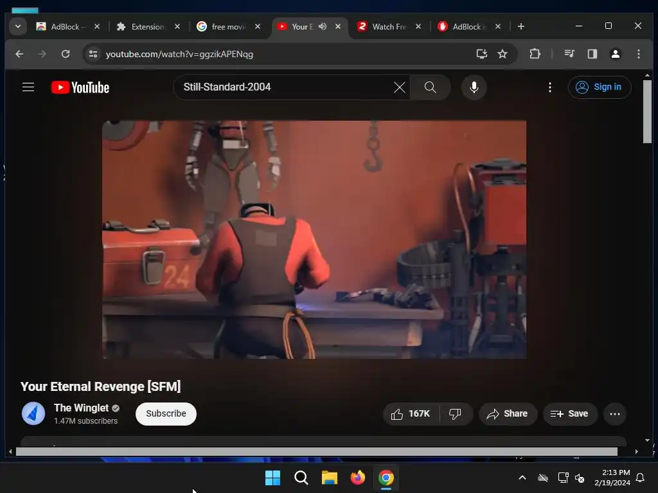Close the Extensions tab
Viewport: 658px width, 493px height.
[177, 26]
